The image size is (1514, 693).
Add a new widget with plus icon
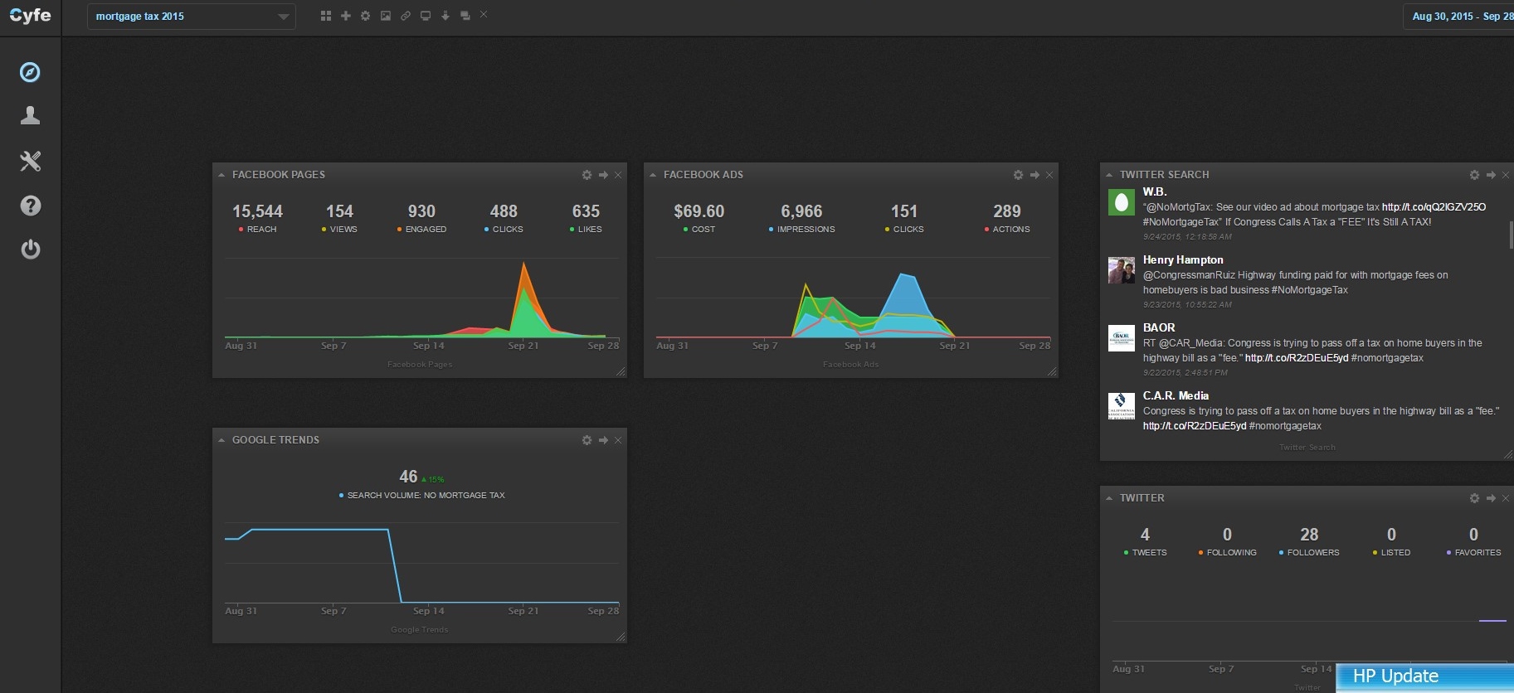point(346,16)
